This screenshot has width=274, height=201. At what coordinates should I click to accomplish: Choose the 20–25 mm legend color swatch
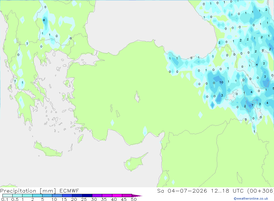click(77, 196)
